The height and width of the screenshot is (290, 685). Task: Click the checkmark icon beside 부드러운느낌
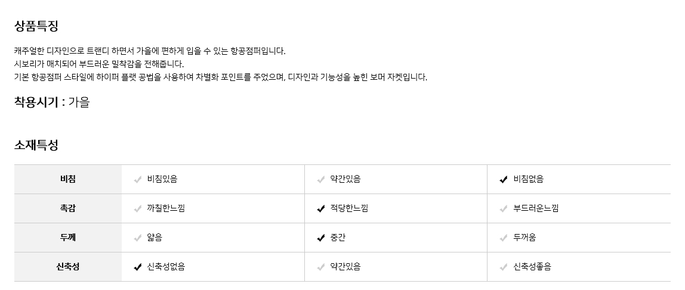tap(504, 208)
